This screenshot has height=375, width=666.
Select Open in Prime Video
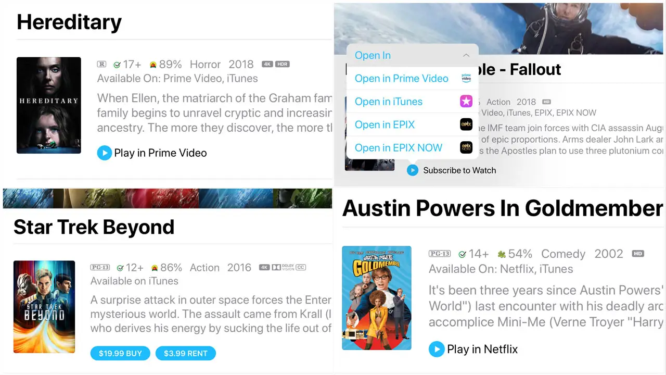coord(413,78)
